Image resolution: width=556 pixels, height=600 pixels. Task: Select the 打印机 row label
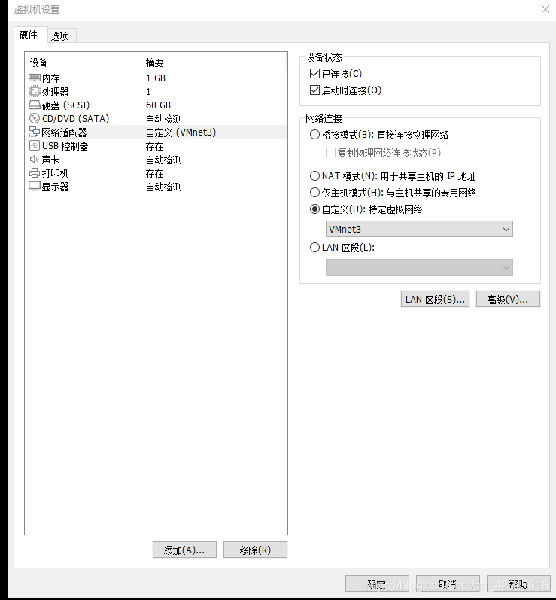55,173
